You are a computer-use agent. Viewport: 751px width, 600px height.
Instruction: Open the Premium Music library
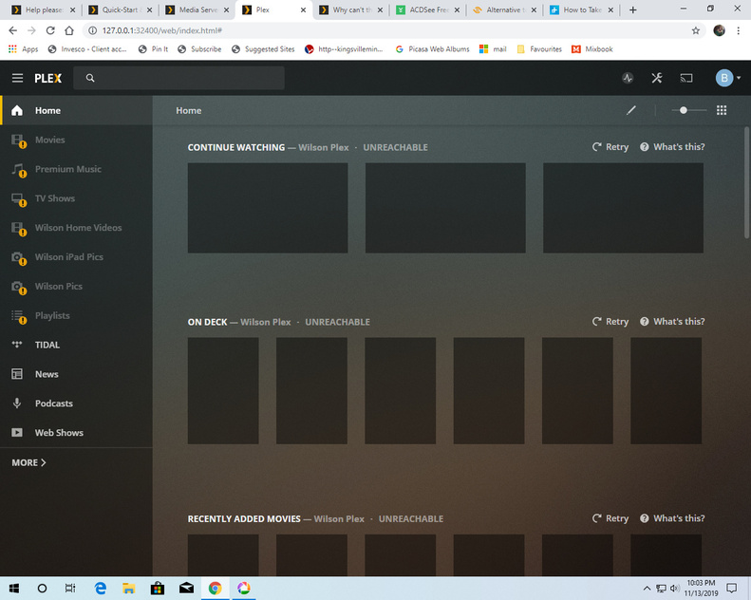coord(77,169)
